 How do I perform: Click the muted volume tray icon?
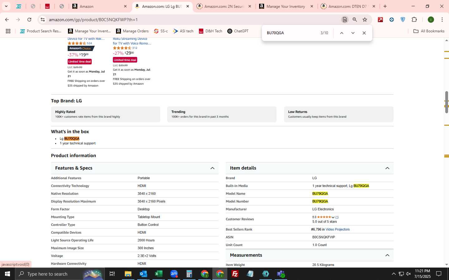[408, 274]
